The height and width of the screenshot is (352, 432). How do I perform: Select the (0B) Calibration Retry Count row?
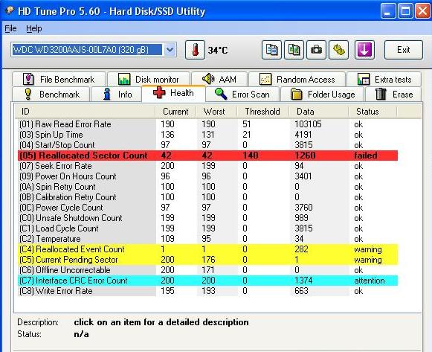tap(207, 197)
